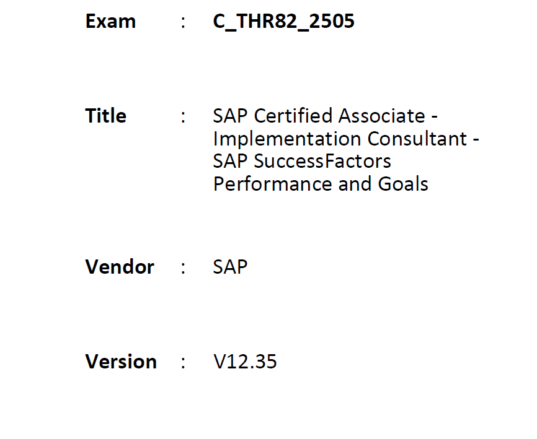
Task: Click the version number V12.35
Action: pyautogui.click(x=245, y=362)
